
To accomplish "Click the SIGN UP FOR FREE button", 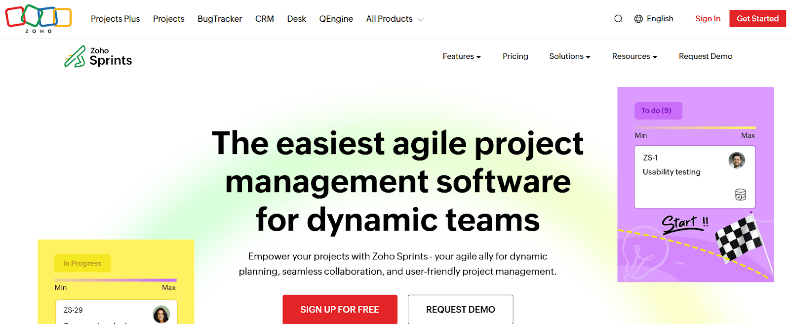I will [340, 310].
